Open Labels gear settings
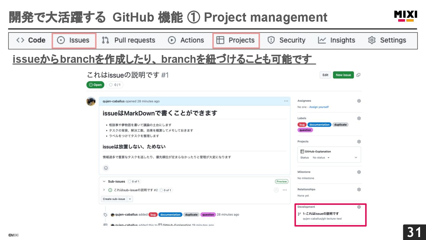Image resolution: width=426 pixels, height=240 pixels. (359, 118)
